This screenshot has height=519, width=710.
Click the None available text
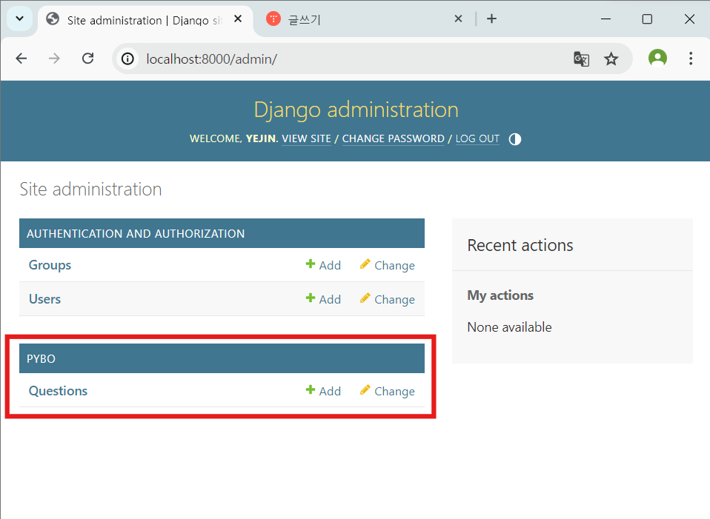pyautogui.click(x=509, y=327)
